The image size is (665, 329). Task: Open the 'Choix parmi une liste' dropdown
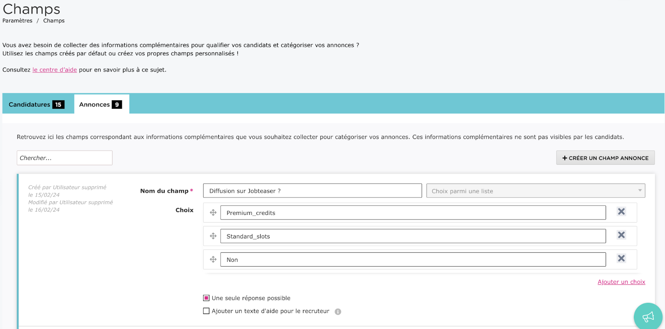click(536, 191)
